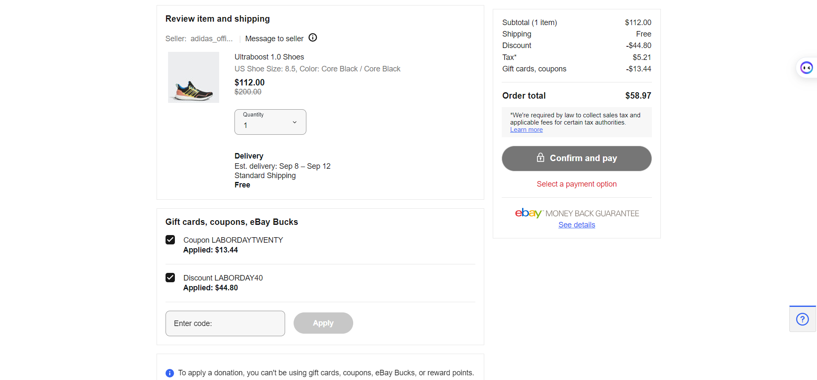Click the lock icon on Confirm and pay
Viewport: 817px width, 380px height.
click(540, 158)
